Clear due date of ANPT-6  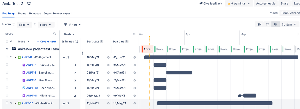[135, 57]
